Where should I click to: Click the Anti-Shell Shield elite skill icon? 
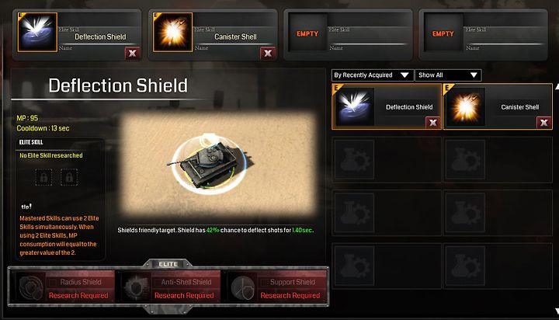point(136,287)
